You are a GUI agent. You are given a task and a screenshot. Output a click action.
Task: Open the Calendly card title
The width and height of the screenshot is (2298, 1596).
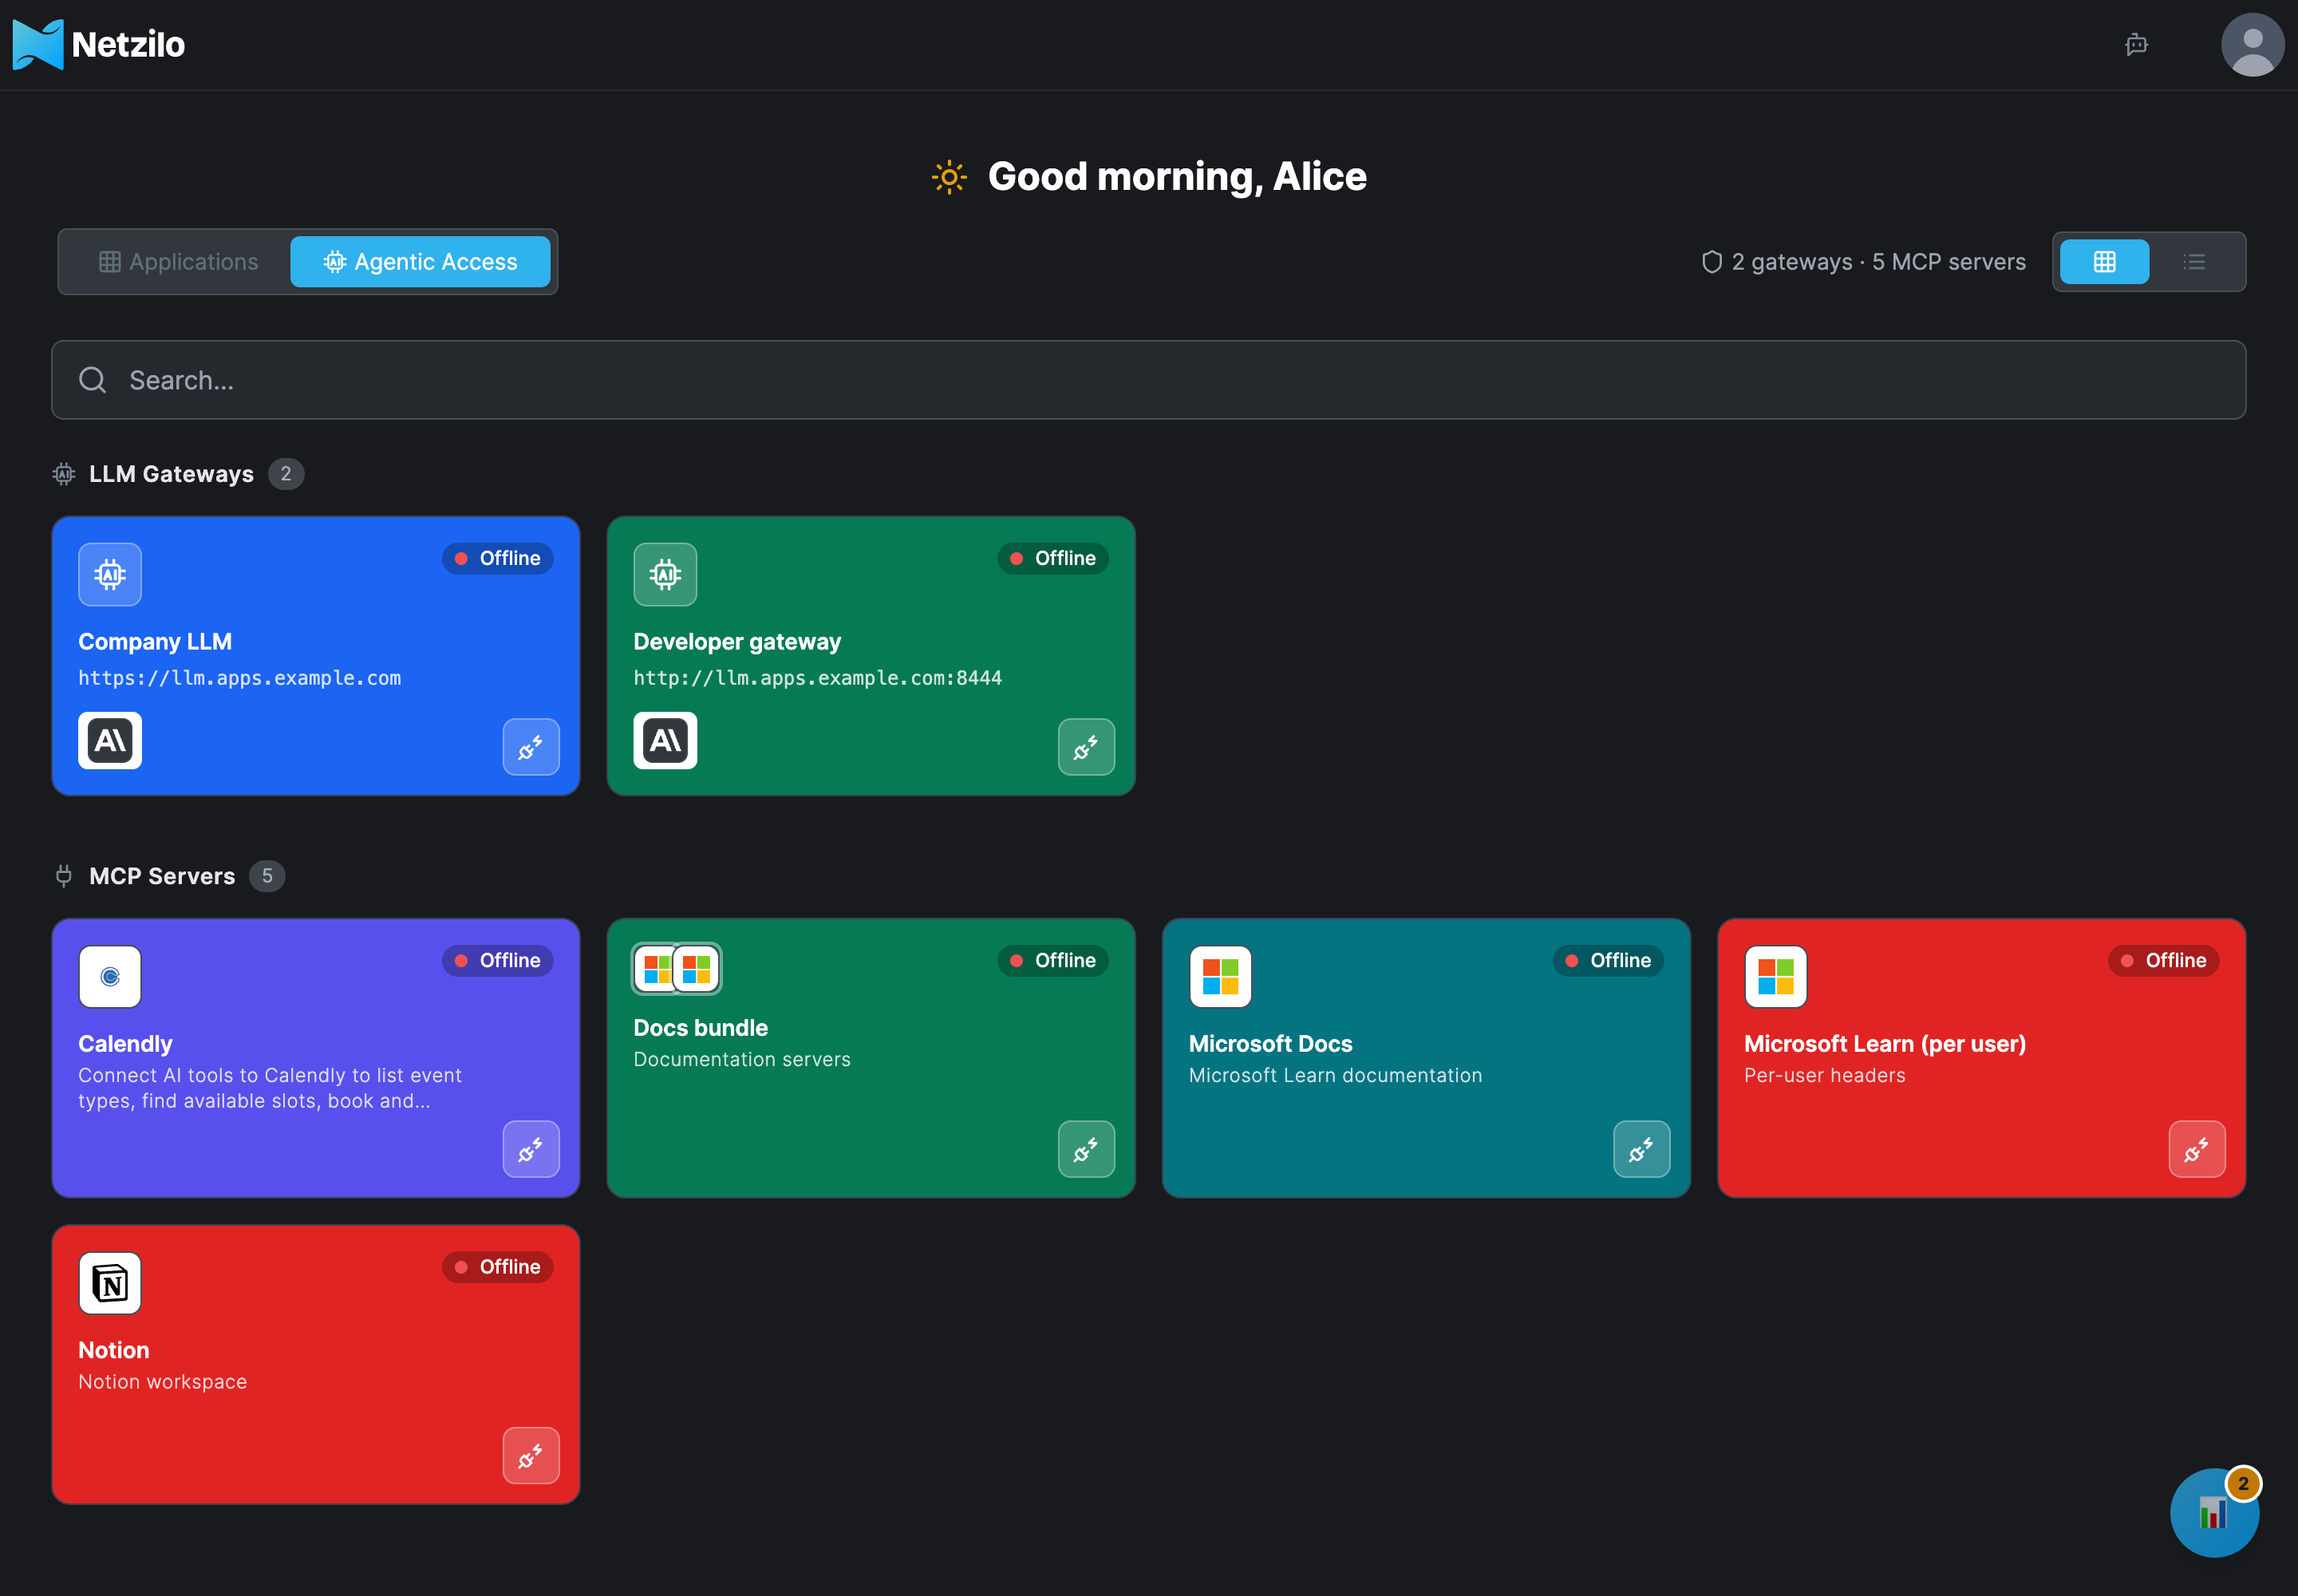pyautogui.click(x=125, y=1044)
